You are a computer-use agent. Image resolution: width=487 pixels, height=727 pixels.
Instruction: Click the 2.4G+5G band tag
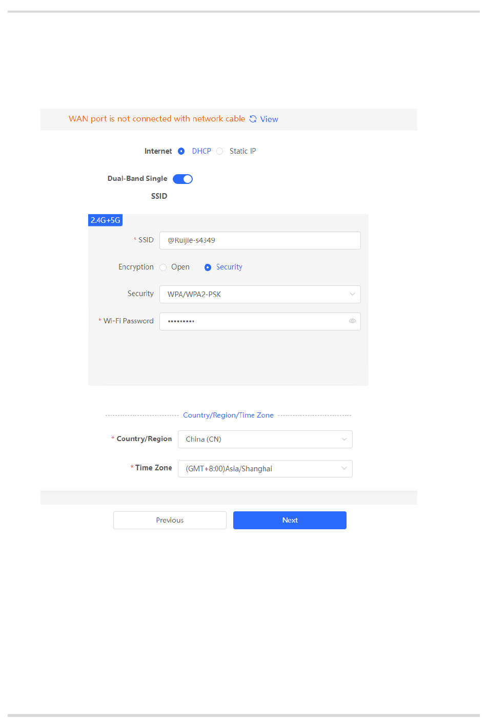pyautogui.click(x=106, y=220)
